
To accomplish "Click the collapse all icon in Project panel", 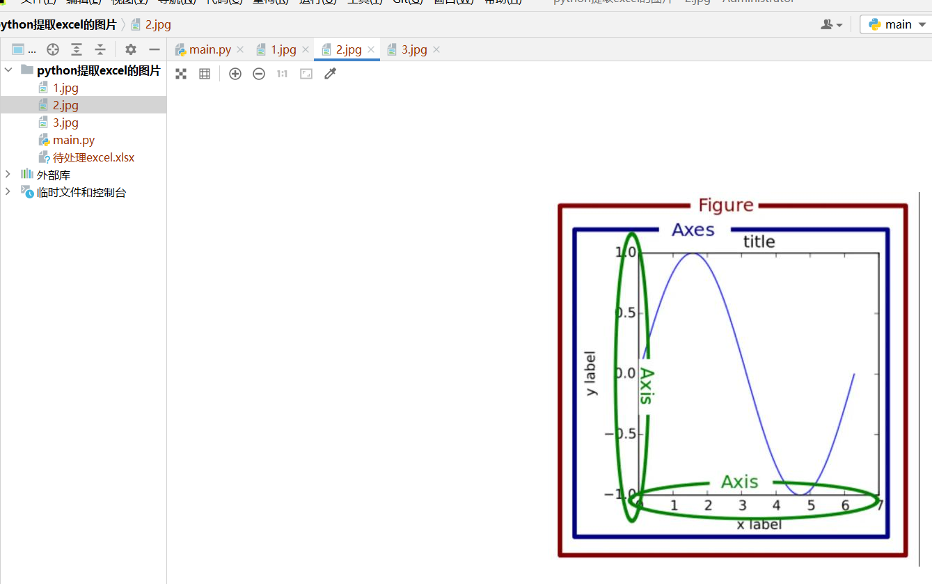I will pyautogui.click(x=100, y=49).
